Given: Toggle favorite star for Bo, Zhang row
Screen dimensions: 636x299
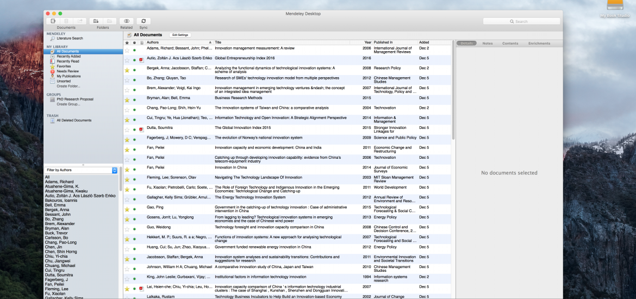Looking at the screenshot, I should 127,80.
